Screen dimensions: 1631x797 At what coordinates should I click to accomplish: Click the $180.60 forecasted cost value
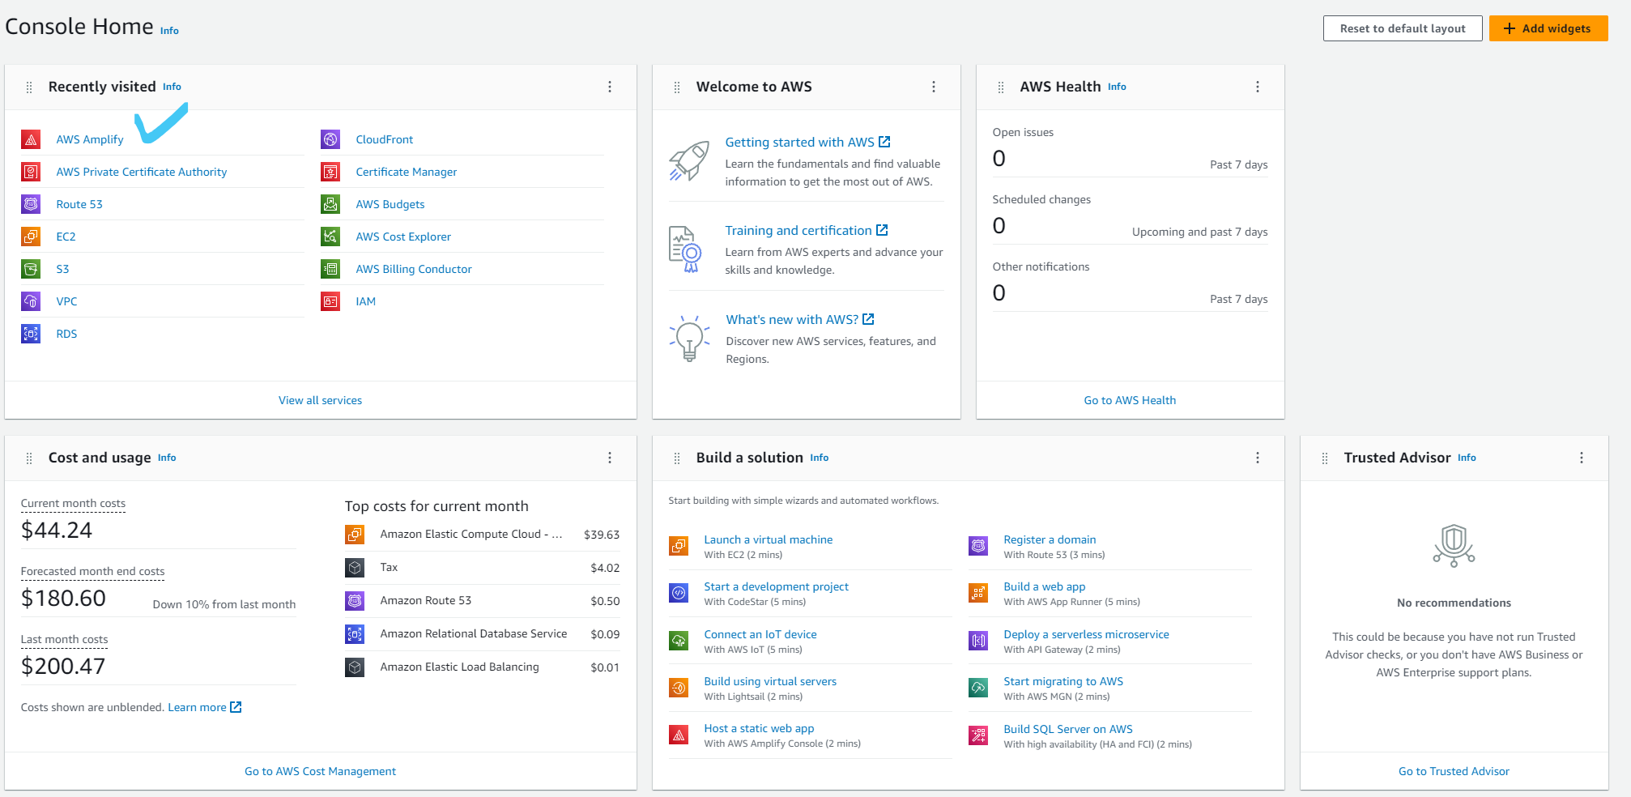click(x=63, y=598)
